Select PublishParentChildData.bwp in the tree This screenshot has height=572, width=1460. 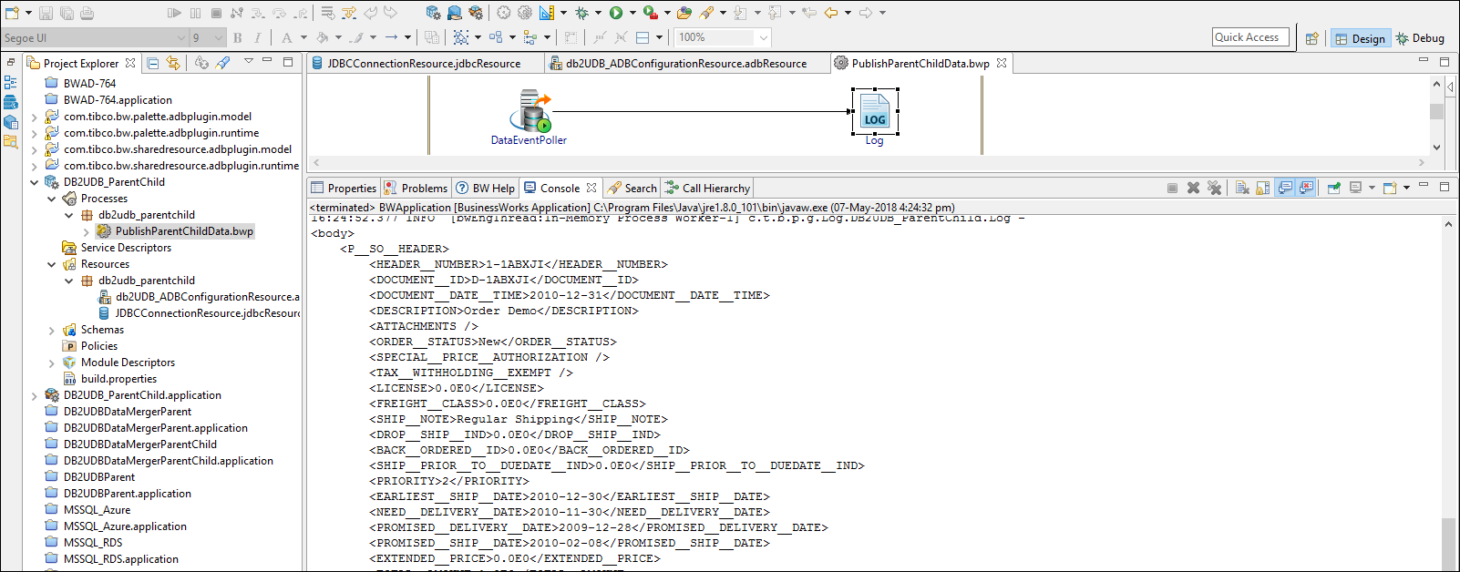point(184,231)
